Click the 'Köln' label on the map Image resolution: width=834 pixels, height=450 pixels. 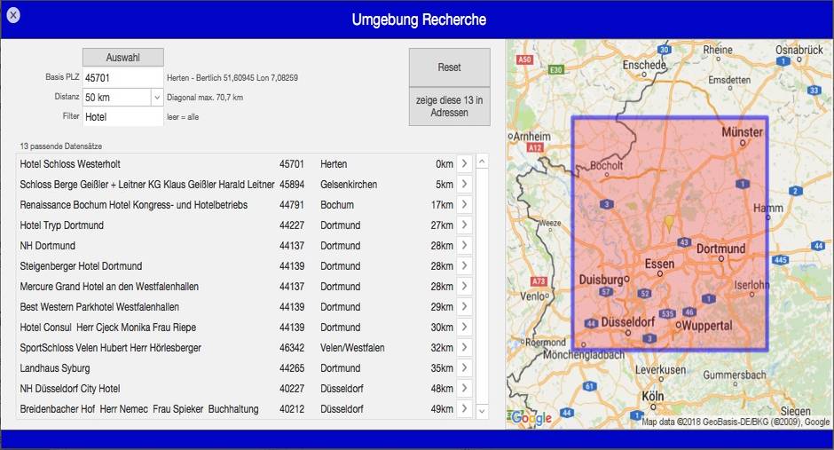653,396
